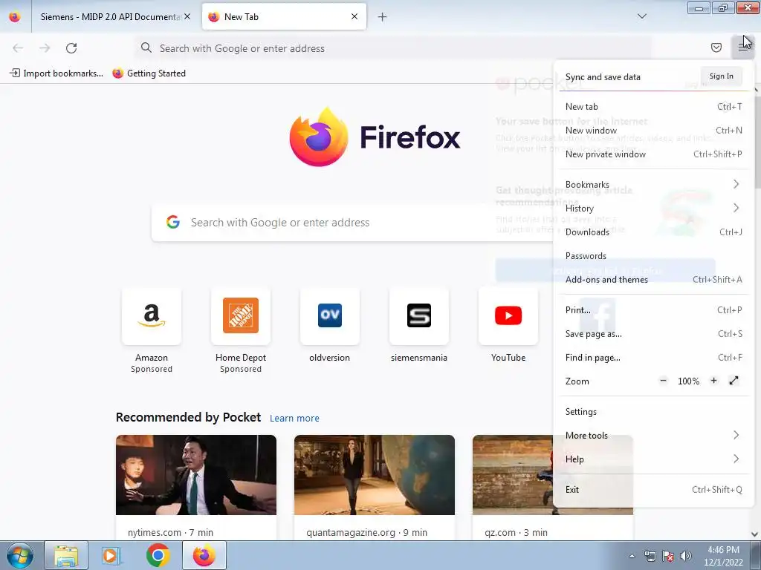Image resolution: width=761 pixels, height=570 pixels.
Task: Open Add-ons and themes
Action: click(653, 279)
